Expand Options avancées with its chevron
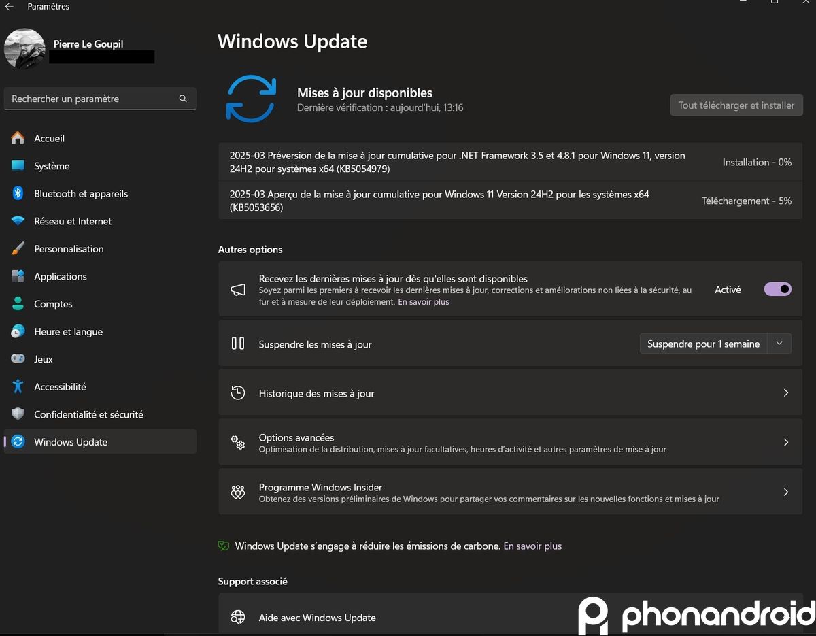Viewport: 816px width, 636px height. (786, 442)
